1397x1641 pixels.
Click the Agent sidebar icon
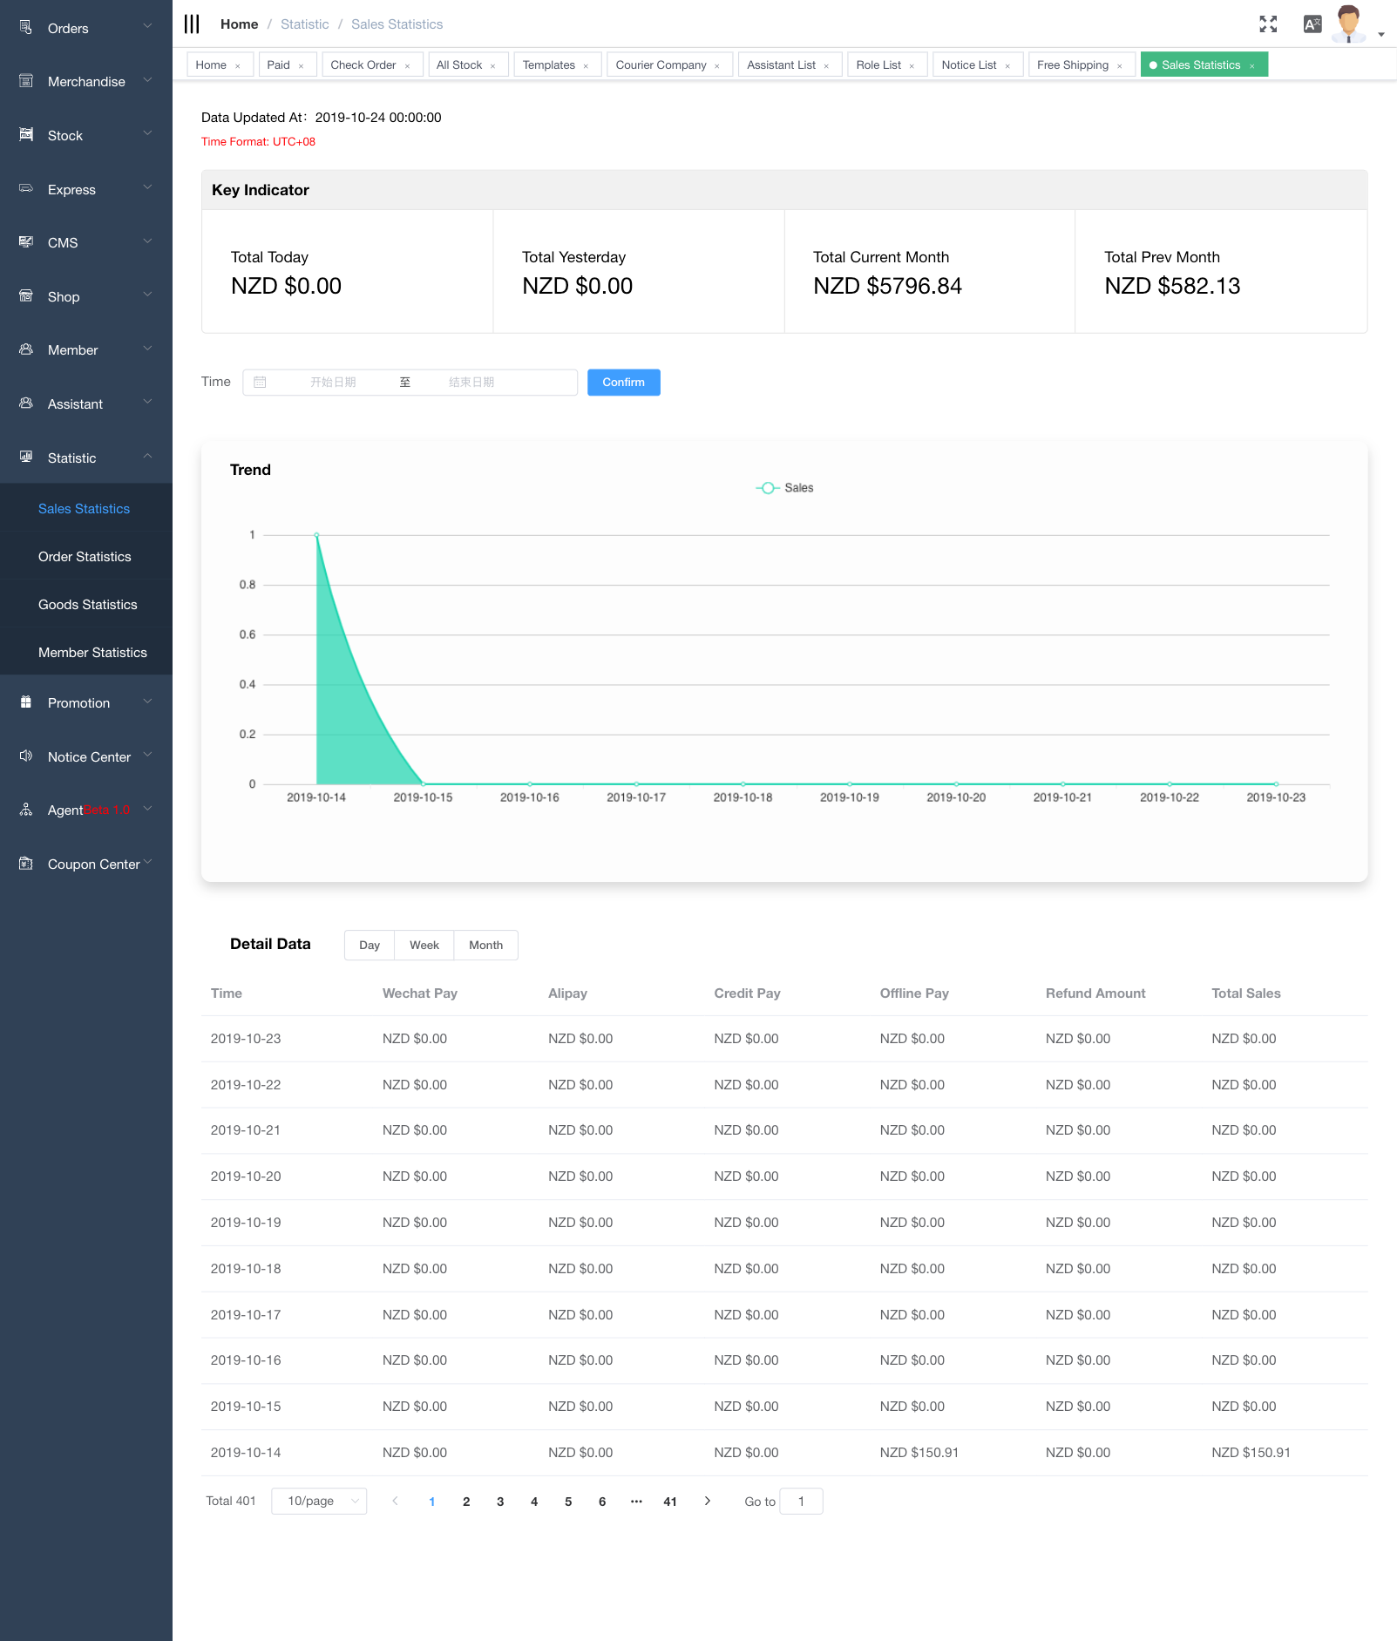pyautogui.click(x=26, y=810)
